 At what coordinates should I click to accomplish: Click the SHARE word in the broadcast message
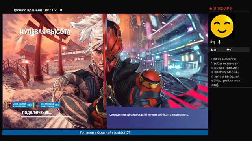pyautogui.click(x=233, y=72)
